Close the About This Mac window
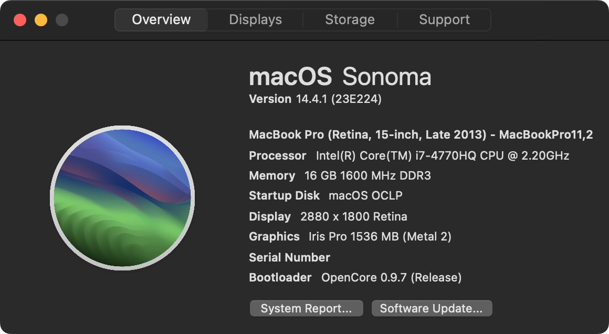The width and height of the screenshot is (609, 334). click(x=20, y=20)
